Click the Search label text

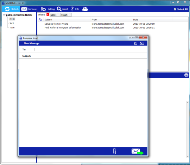pyautogui.click(x=65, y=9)
